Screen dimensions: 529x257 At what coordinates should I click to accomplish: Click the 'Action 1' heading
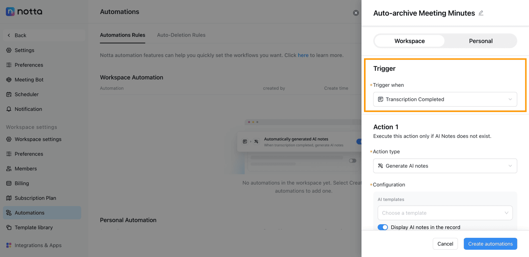tap(386, 127)
